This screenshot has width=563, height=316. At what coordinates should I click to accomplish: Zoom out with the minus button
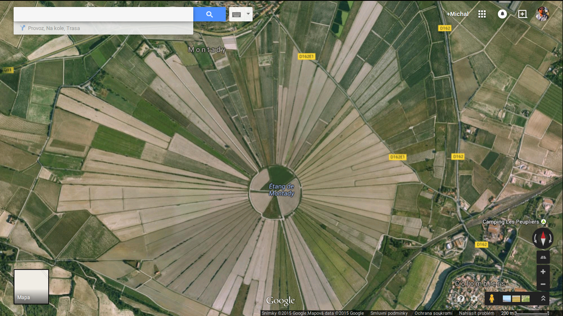(543, 284)
